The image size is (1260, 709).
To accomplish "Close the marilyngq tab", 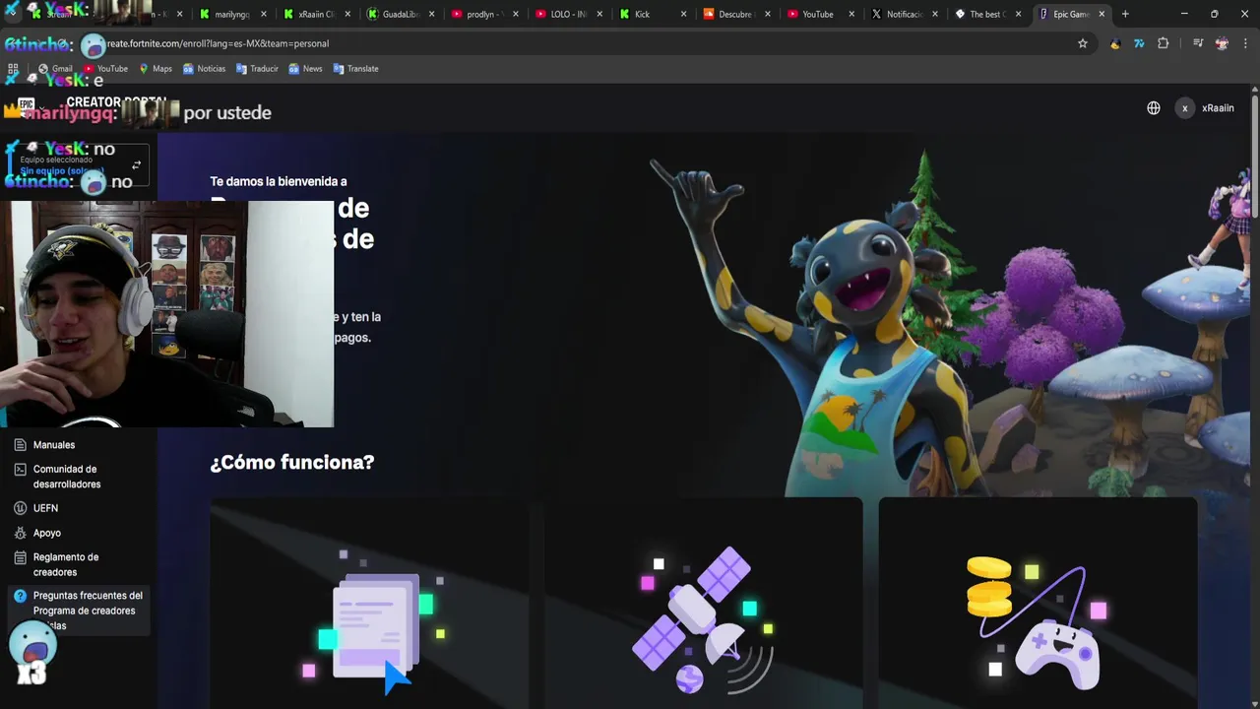I will 264,14.
